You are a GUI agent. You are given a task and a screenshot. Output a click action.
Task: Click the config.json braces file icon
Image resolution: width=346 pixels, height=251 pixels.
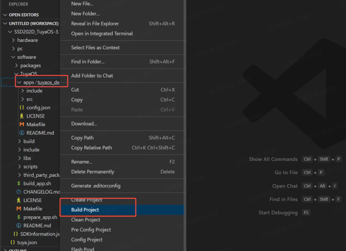tap(22, 108)
